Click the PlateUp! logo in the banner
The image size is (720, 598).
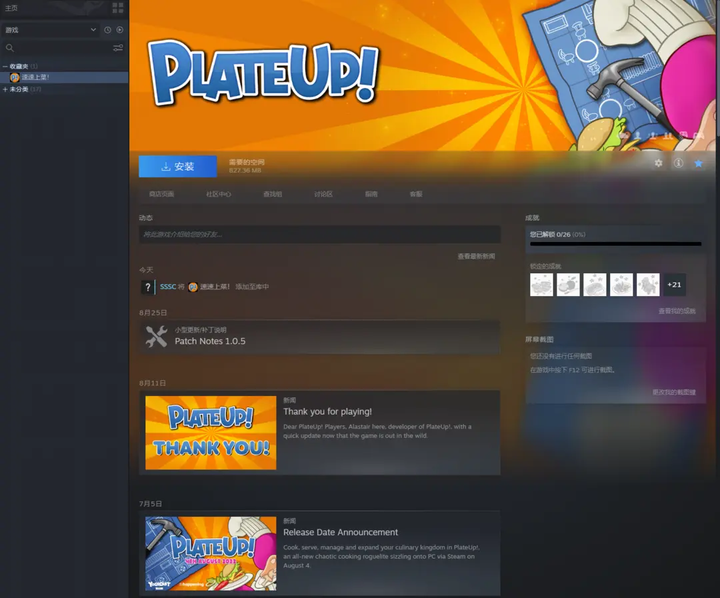[x=263, y=73]
